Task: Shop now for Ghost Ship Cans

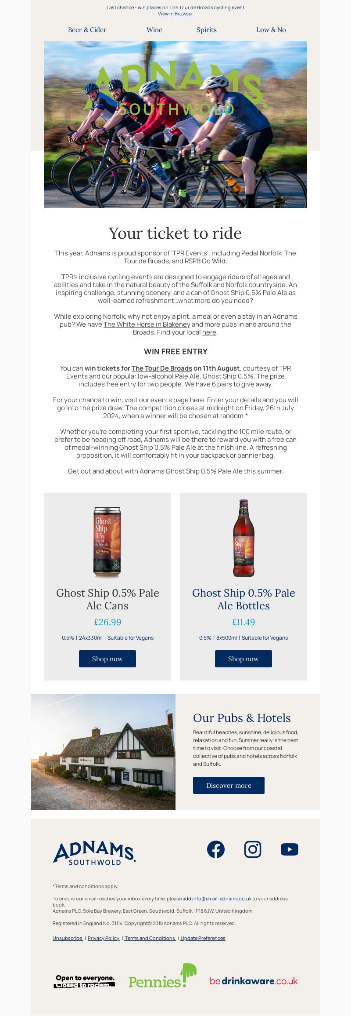Action: 107,659
